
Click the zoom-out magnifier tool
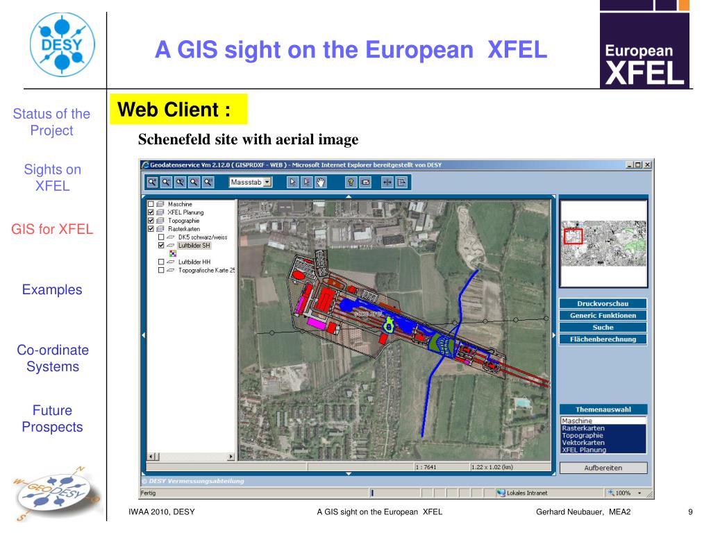[167, 183]
